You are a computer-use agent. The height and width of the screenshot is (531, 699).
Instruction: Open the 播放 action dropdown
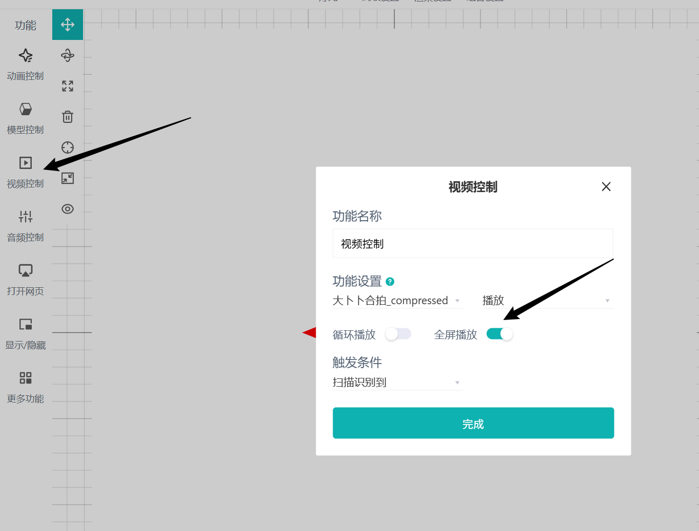546,301
